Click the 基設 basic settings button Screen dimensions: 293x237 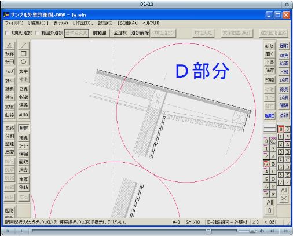point(284,115)
